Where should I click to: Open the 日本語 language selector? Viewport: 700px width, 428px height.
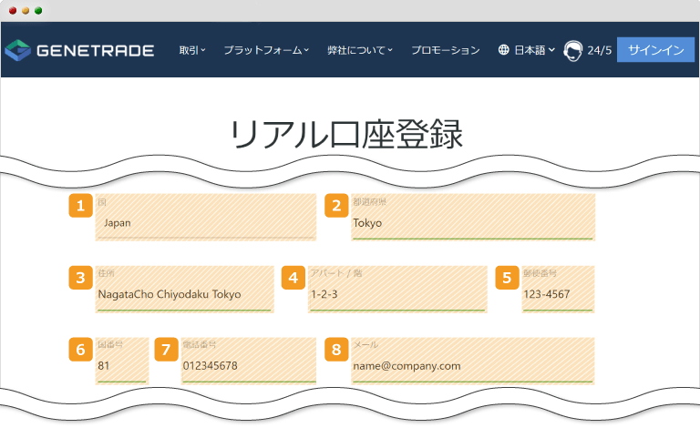coord(534,50)
